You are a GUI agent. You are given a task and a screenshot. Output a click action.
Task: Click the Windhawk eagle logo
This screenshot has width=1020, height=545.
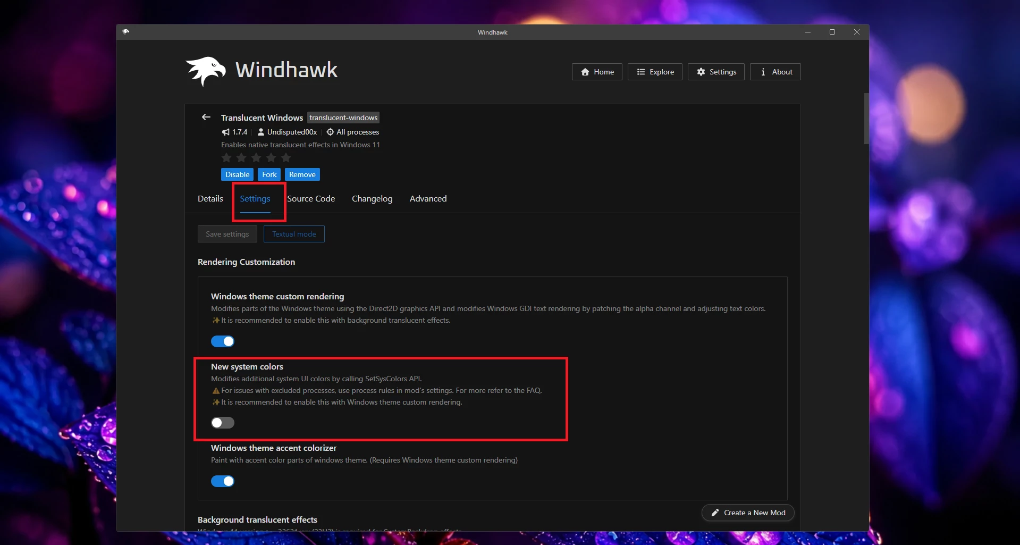point(206,71)
